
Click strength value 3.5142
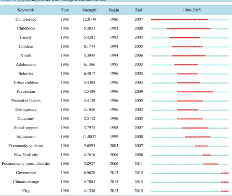89,119
